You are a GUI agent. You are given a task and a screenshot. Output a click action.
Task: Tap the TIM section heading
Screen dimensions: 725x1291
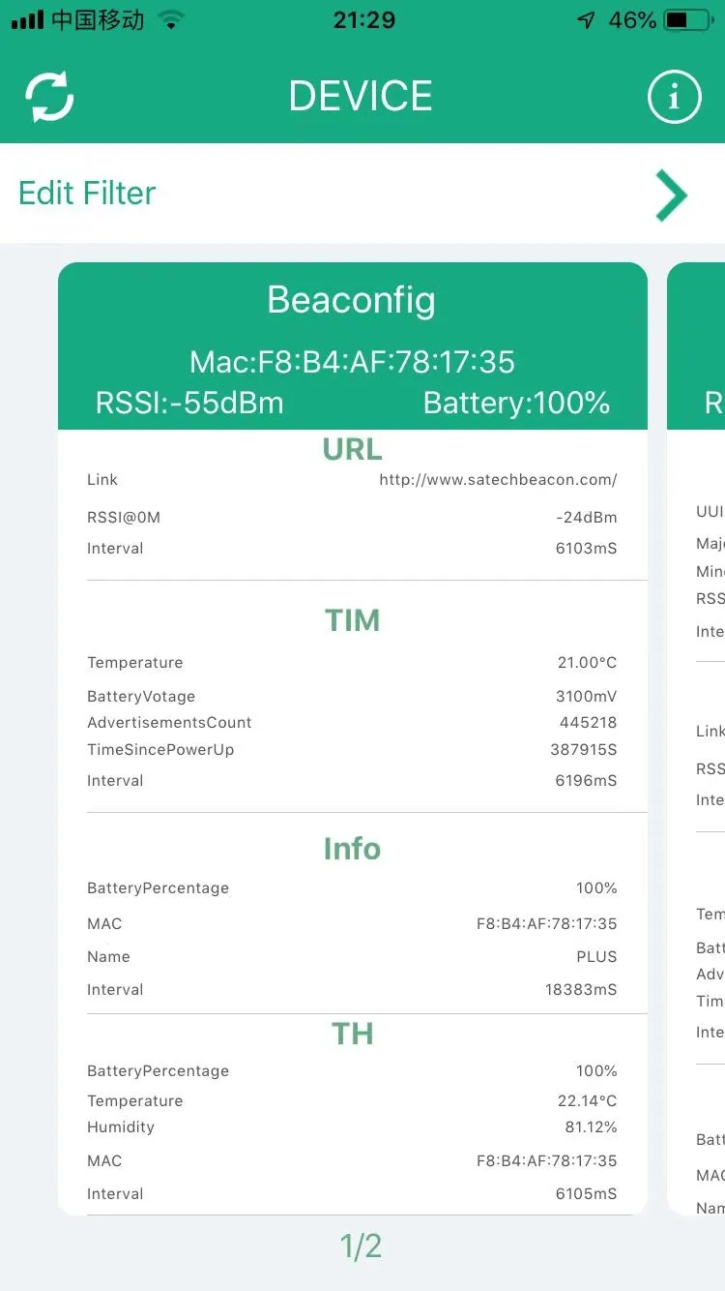352,620
